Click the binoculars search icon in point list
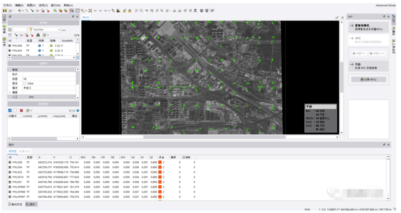This screenshot has width=401, height=213. coord(38,35)
